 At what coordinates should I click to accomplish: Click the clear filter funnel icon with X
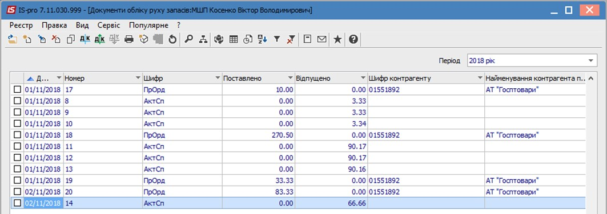291,39
